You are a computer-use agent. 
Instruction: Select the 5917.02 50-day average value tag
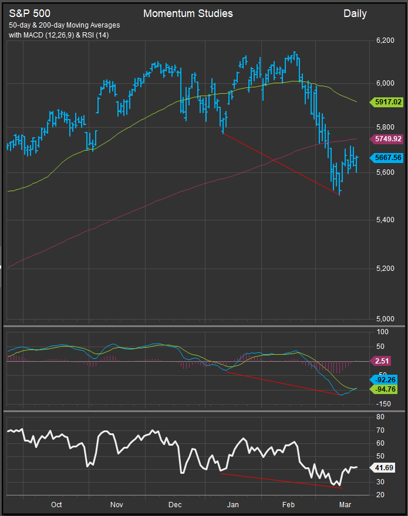(x=386, y=102)
